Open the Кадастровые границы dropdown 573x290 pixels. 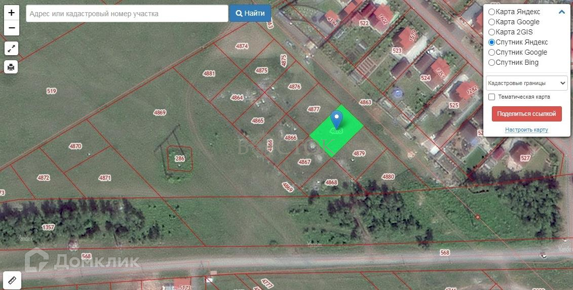(x=526, y=84)
